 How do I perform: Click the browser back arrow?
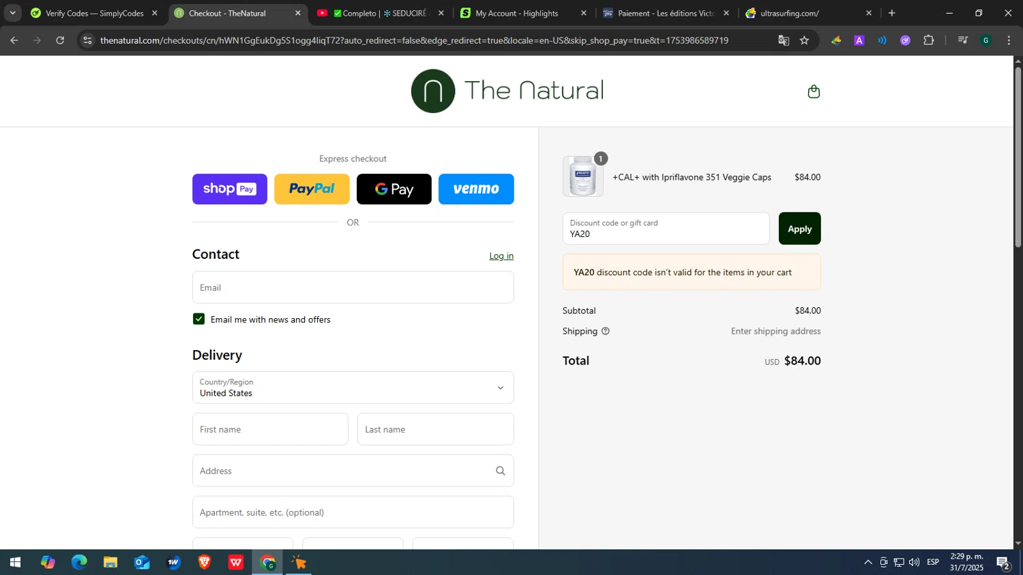click(x=14, y=40)
